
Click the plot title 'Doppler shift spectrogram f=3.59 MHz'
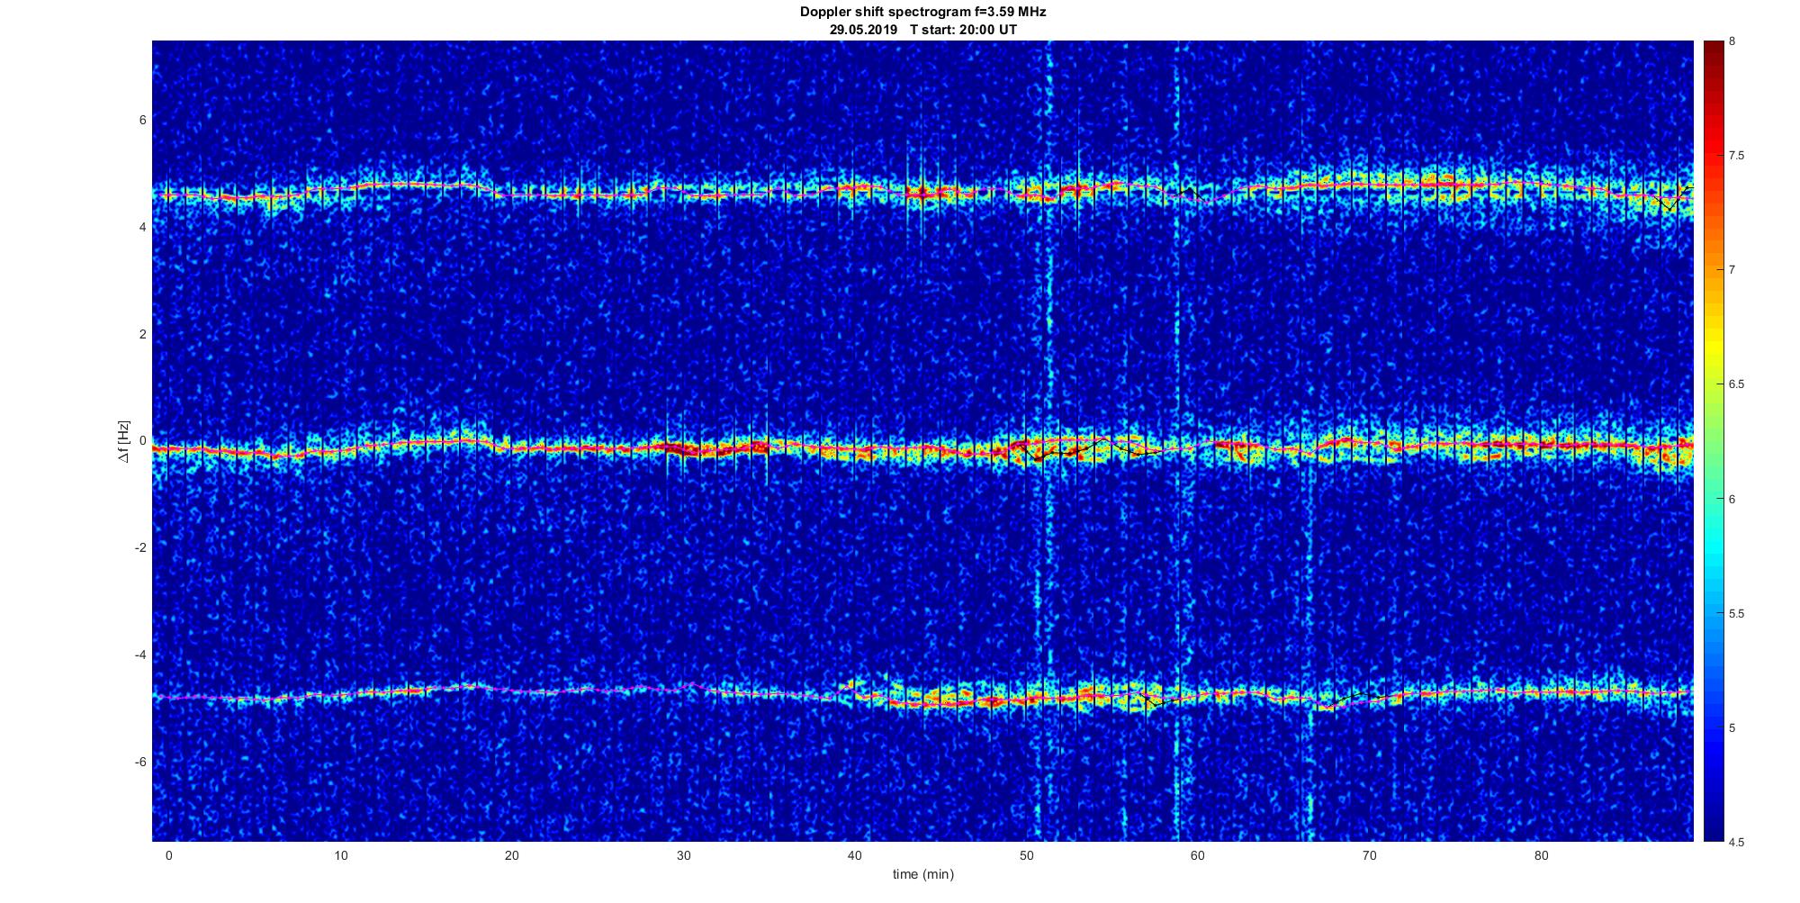pos(922,12)
